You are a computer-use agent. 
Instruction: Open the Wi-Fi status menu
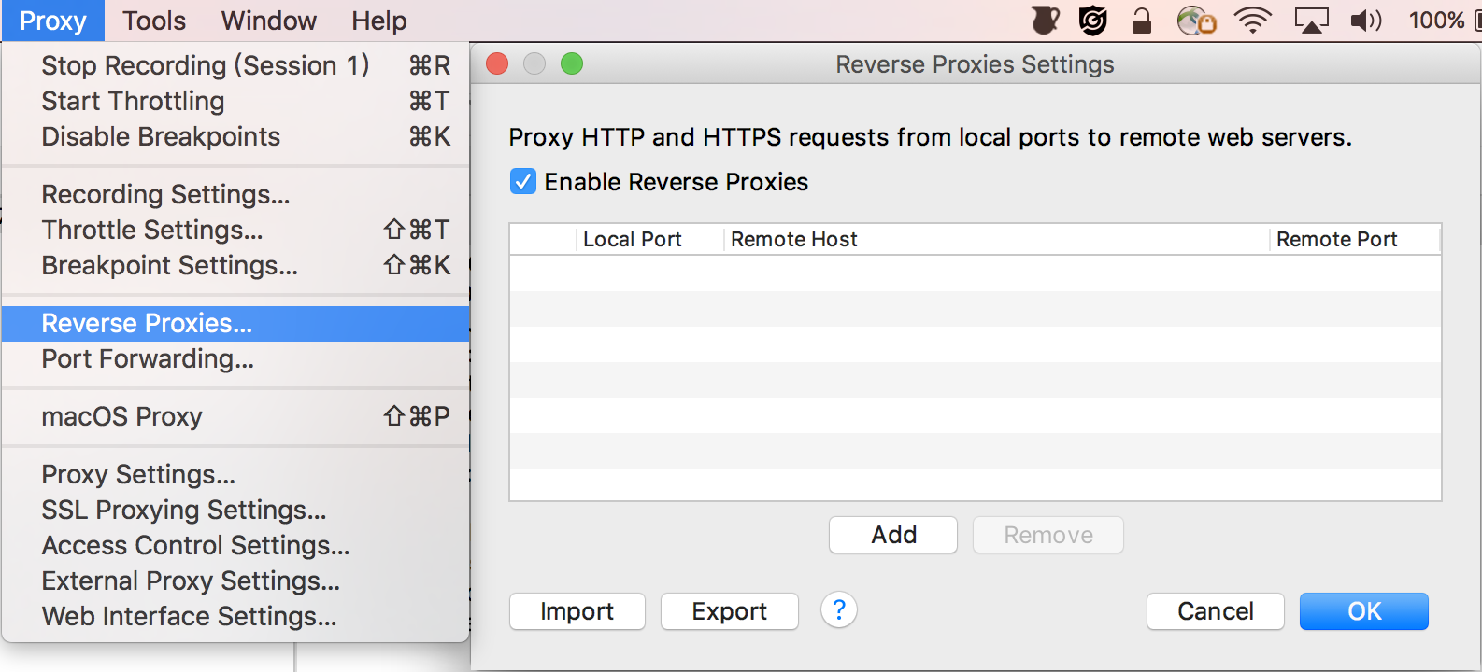1253,20
